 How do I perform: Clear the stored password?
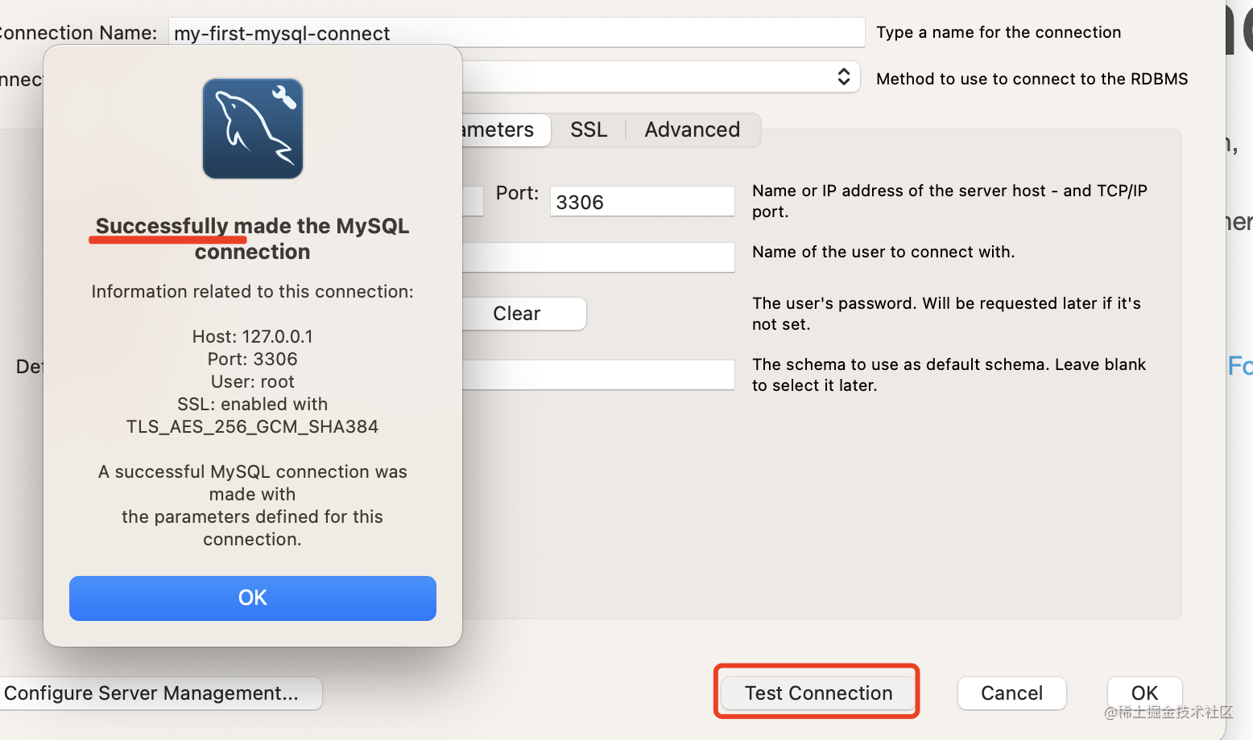(524, 313)
